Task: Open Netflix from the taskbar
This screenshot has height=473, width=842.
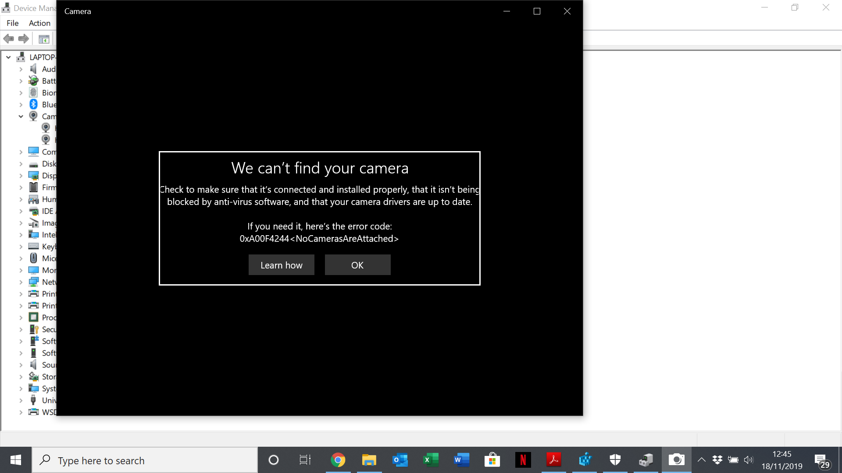Action: click(523, 460)
